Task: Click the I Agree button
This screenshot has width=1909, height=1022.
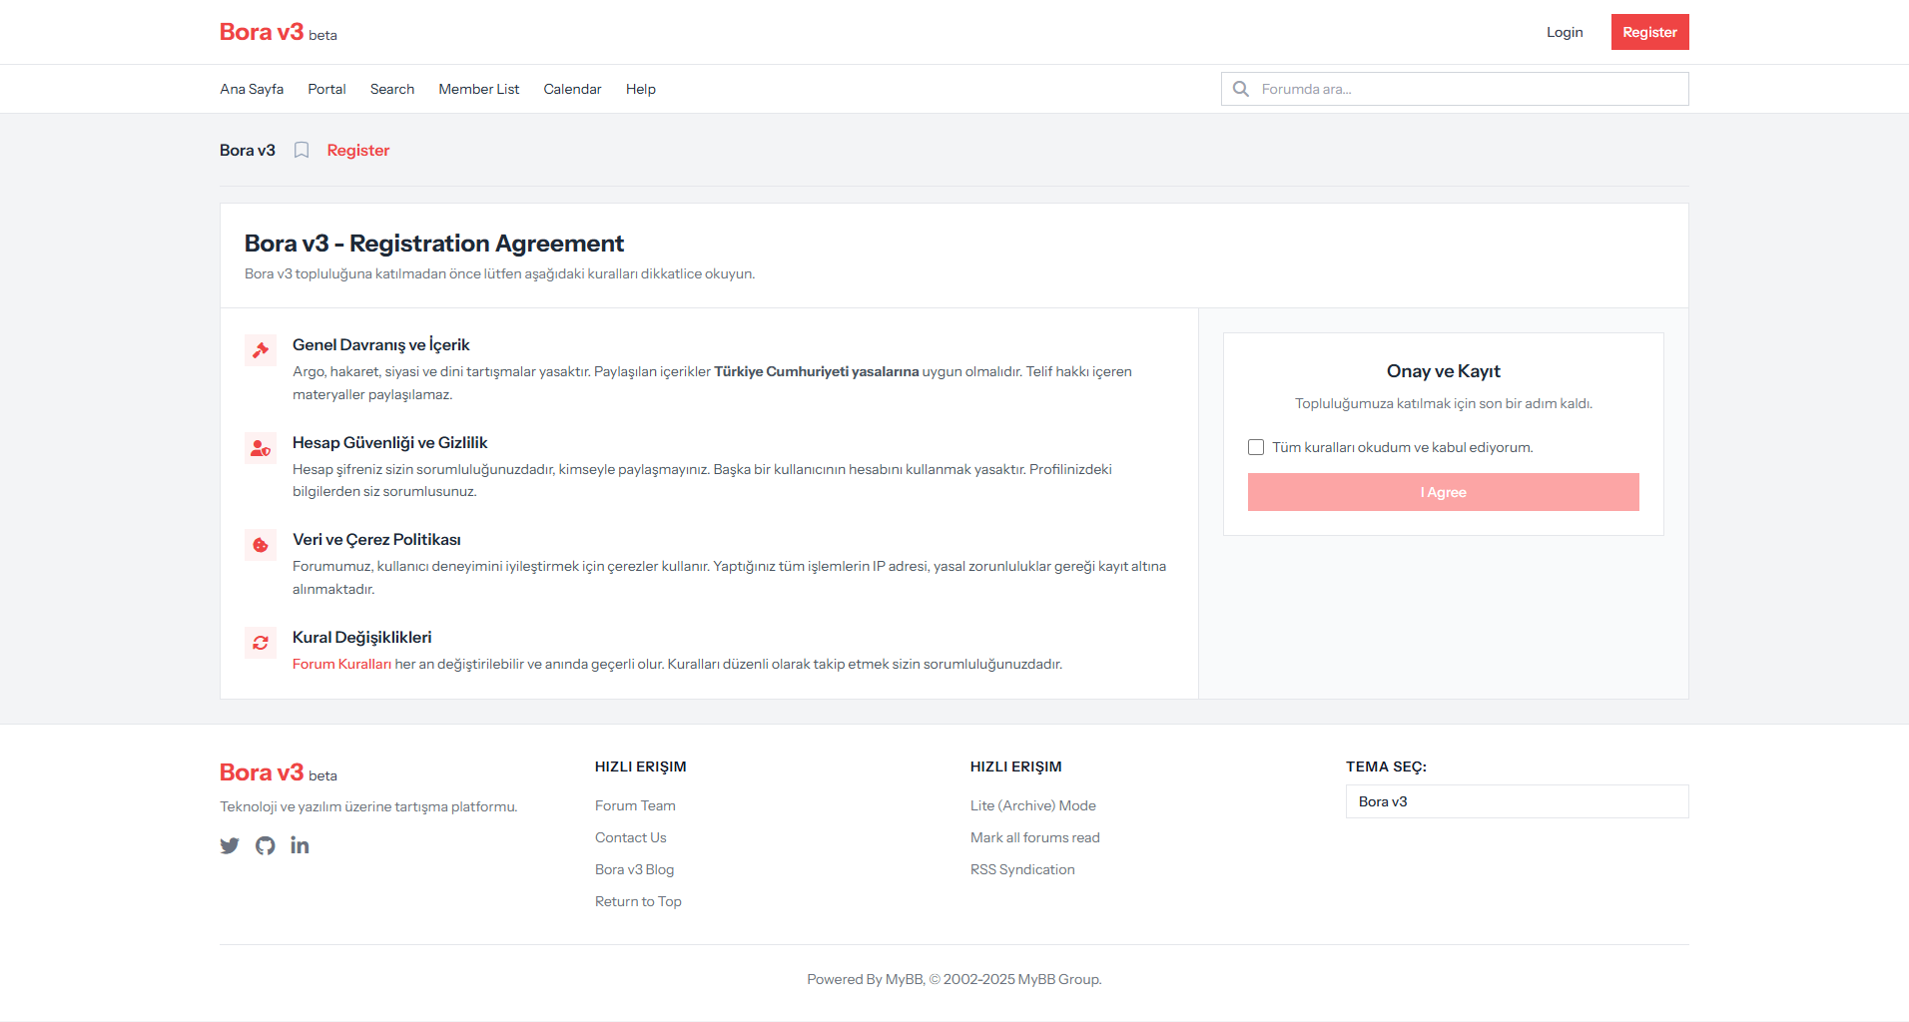Action: coord(1444,492)
